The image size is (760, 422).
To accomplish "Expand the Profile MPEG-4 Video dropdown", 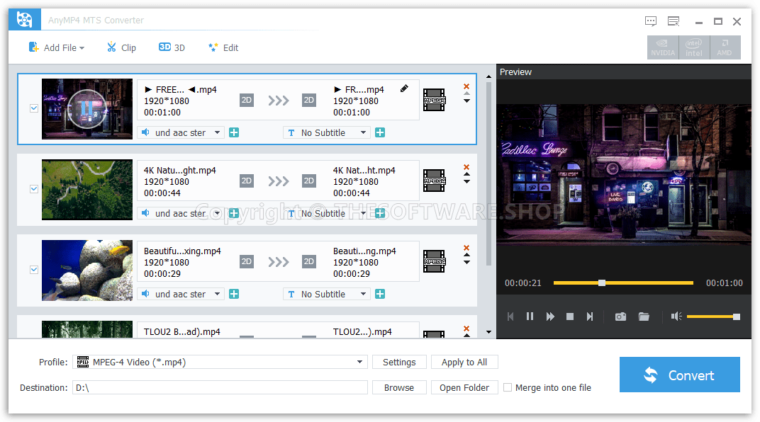I will click(360, 362).
